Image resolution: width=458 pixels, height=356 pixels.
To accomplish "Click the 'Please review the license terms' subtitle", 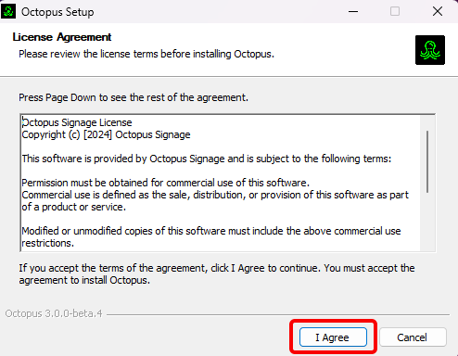I will pos(146,54).
